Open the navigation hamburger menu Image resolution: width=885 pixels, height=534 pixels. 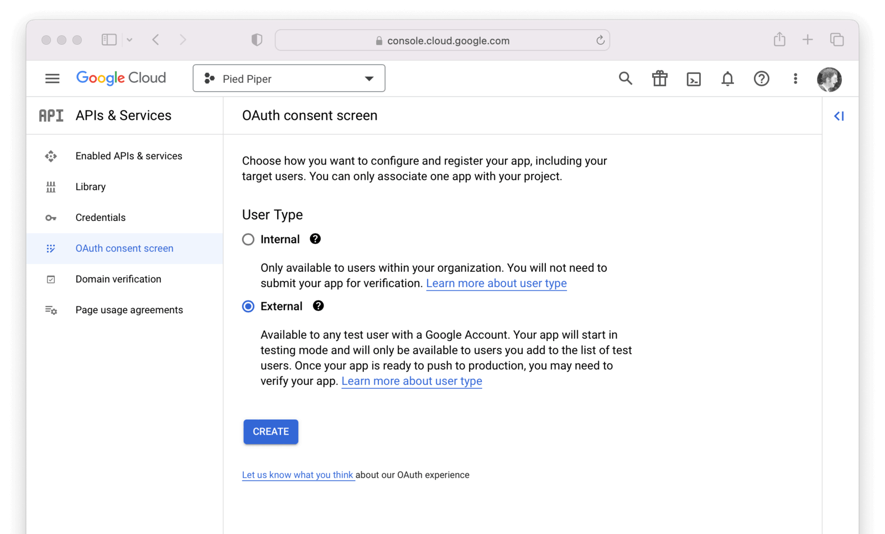(53, 78)
